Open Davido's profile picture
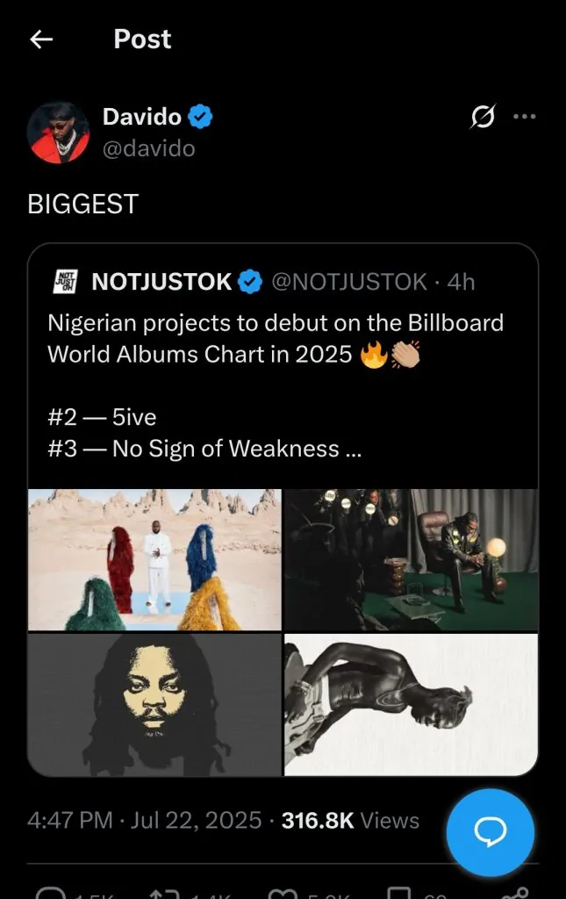 pyautogui.click(x=58, y=132)
